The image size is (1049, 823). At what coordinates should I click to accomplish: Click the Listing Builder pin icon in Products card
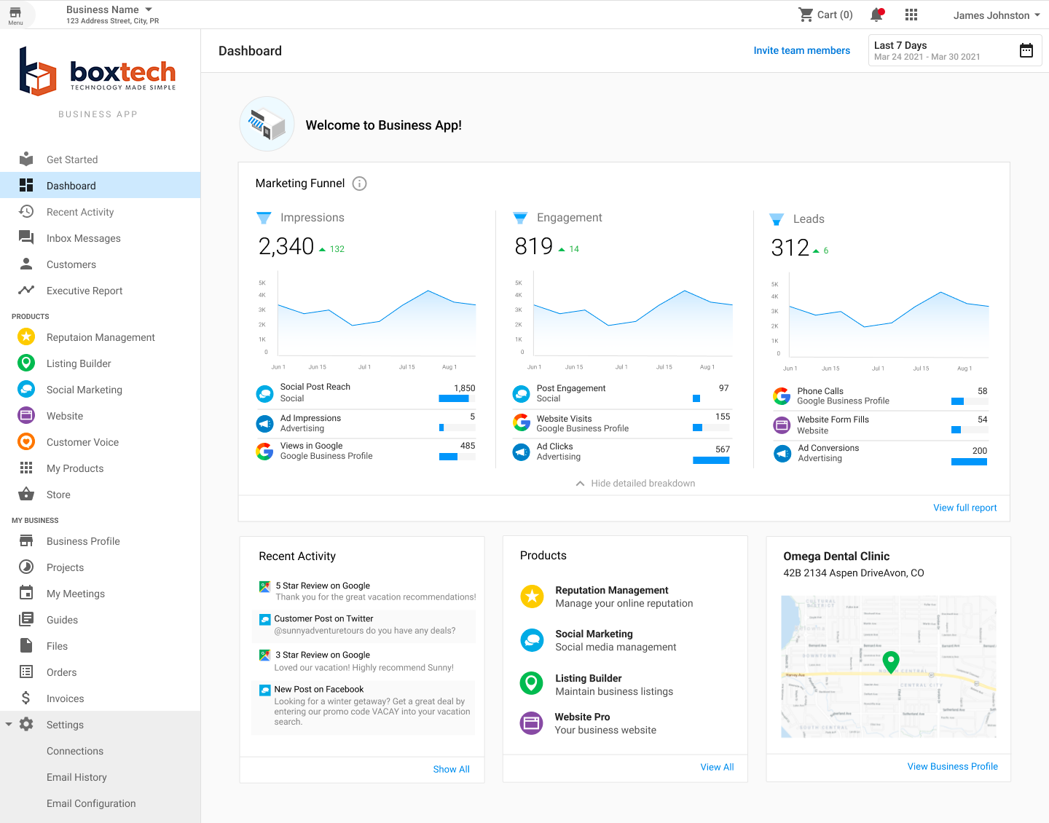(x=532, y=683)
